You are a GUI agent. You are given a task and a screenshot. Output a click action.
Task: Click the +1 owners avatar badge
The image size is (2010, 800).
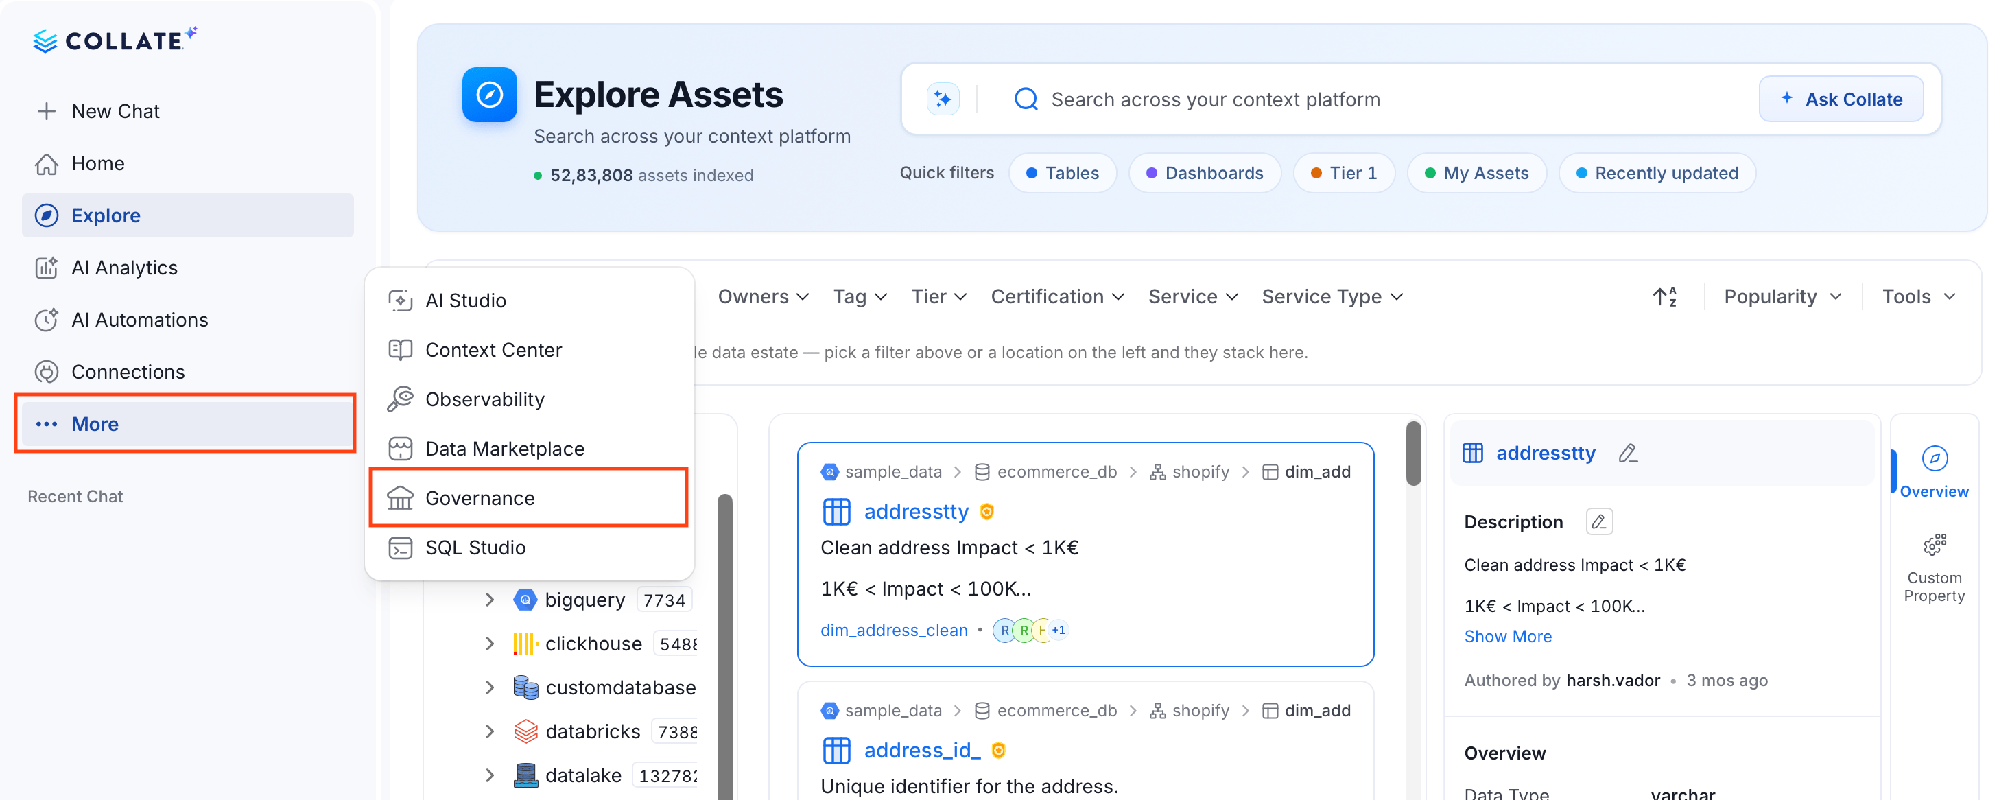pyautogui.click(x=1058, y=630)
